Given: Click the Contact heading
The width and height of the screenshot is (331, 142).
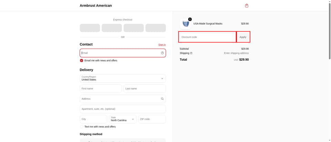Looking at the screenshot, I should coord(86,44).
